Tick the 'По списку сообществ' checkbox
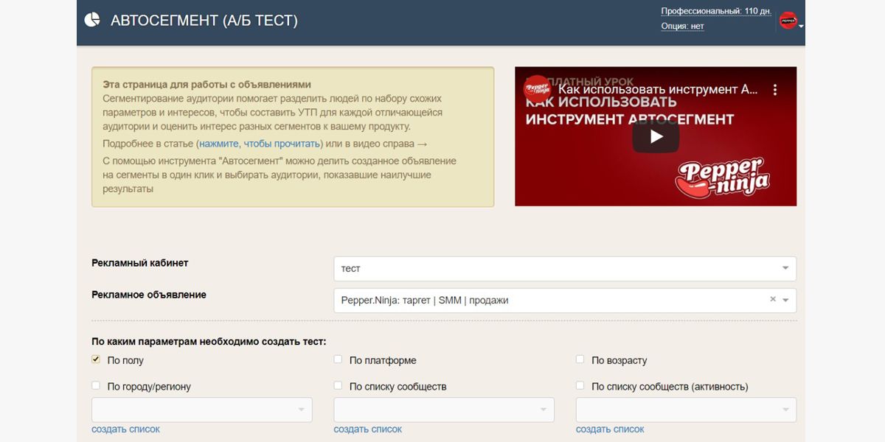The height and width of the screenshot is (442, 885). pos(338,385)
